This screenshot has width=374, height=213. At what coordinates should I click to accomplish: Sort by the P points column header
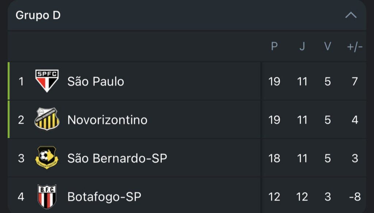274,46
